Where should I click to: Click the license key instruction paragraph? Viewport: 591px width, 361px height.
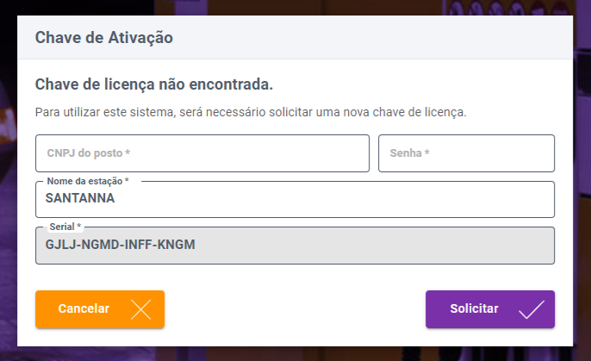point(250,113)
